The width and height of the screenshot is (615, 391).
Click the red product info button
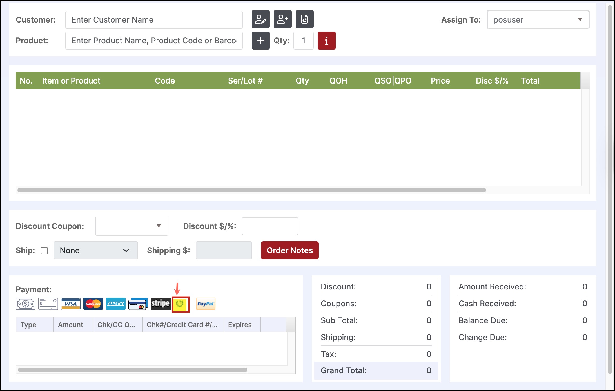pyautogui.click(x=326, y=41)
